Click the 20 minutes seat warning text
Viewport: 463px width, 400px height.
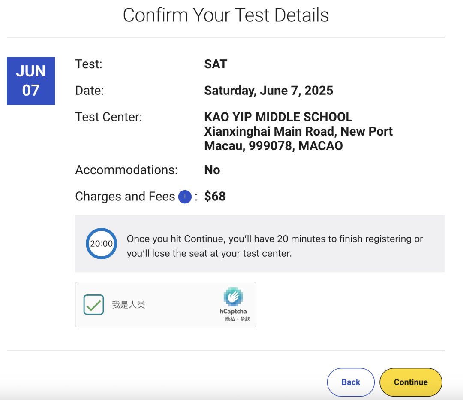(275, 246)
